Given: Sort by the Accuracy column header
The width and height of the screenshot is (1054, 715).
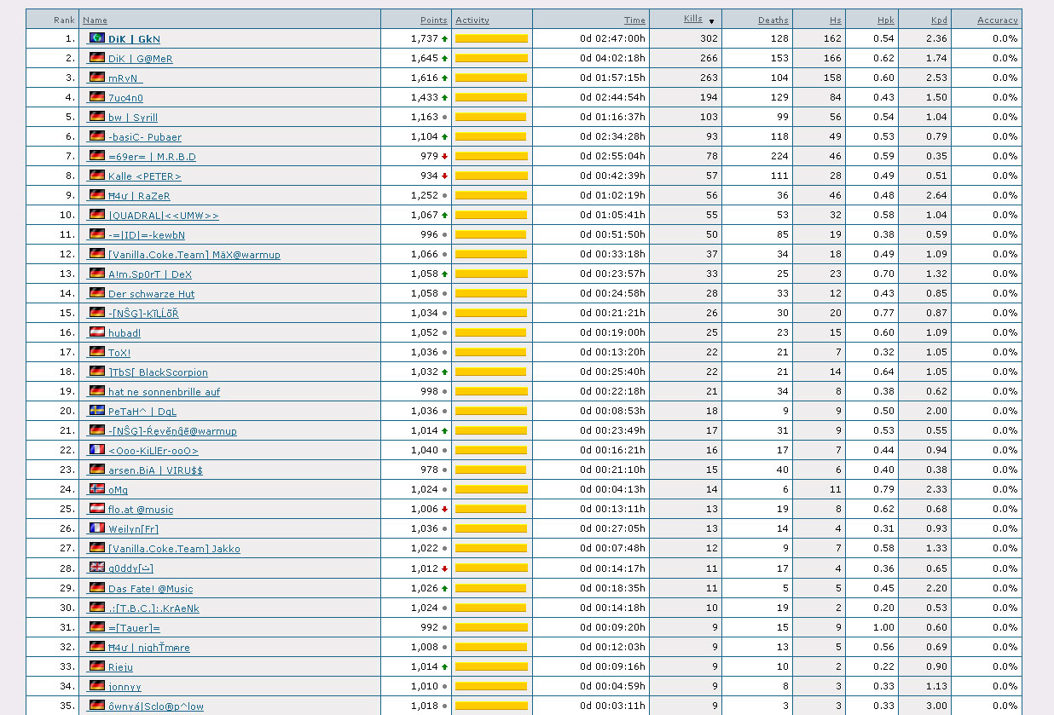Looking at the screenshot, I should 997,20.
